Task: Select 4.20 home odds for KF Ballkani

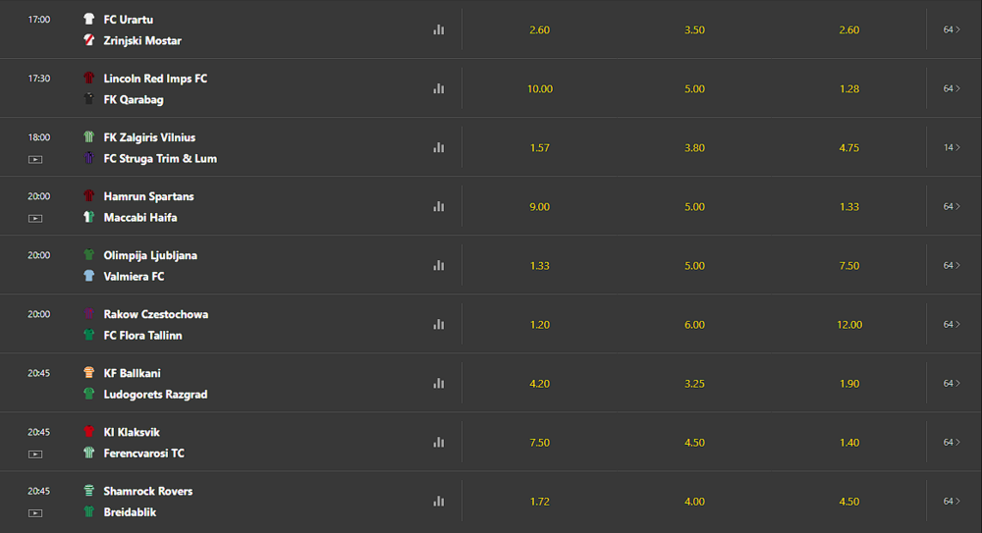Action: tap(539, 384)
